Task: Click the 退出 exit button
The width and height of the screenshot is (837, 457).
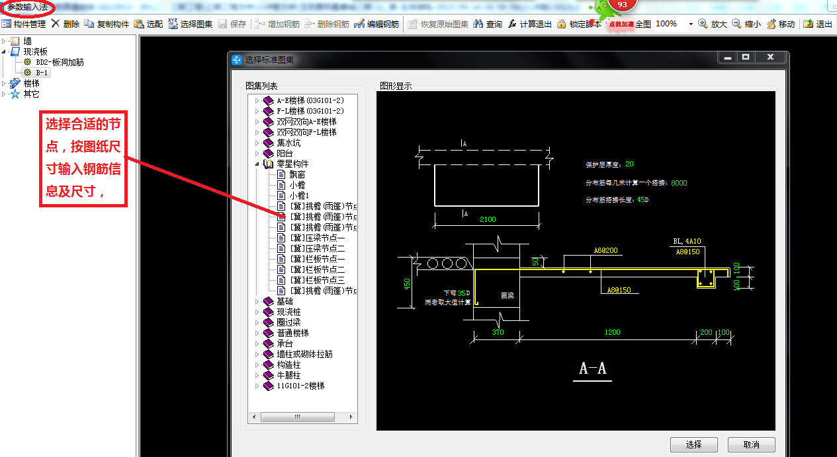Action: pos(818,24)
